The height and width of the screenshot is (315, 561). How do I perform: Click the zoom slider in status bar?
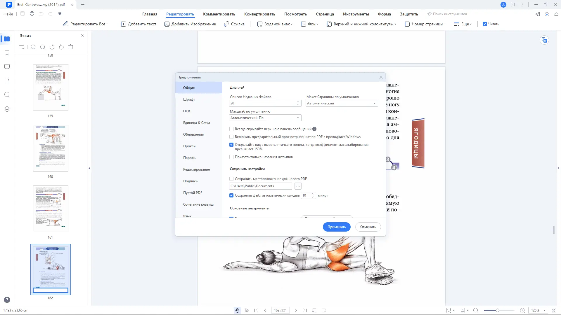point(497,310)
